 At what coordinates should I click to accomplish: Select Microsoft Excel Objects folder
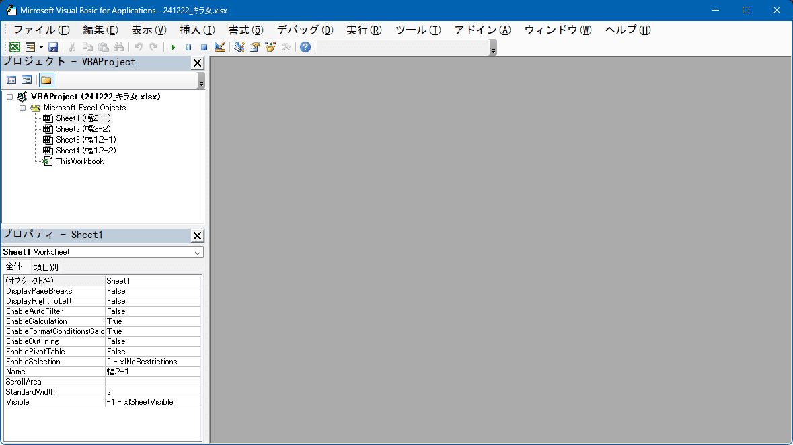click(85, 107)
